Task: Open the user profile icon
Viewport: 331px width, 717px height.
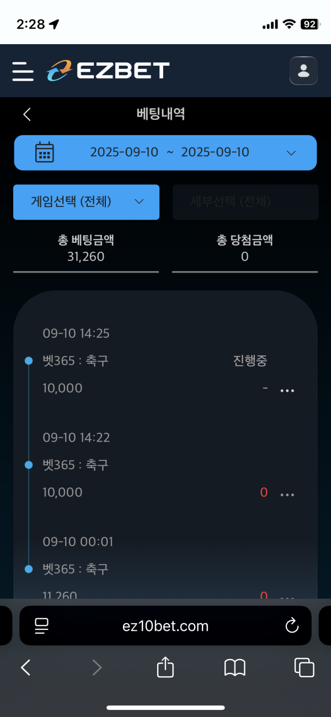Action: click(303, 71)
